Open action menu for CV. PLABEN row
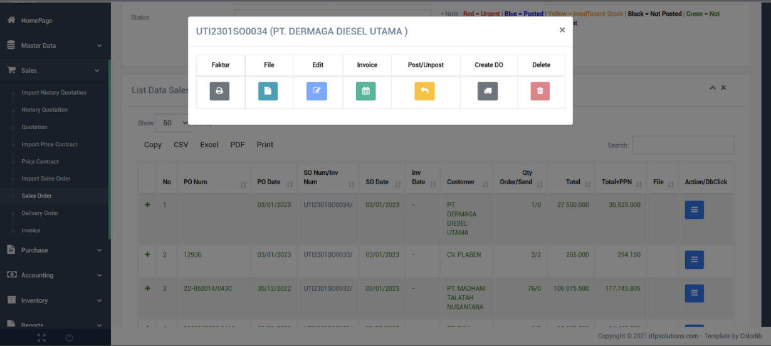Screen dimensions: 771x346 coord(694,259)
